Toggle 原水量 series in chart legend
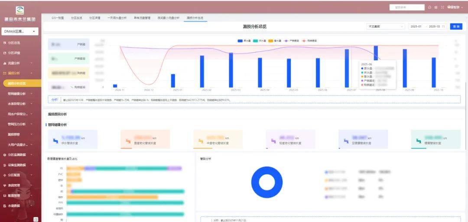468x222 pixels. [243, 40]
